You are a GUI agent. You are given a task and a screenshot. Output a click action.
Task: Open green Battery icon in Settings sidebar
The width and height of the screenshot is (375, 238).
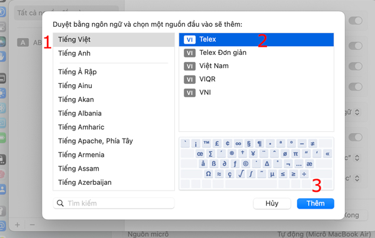[2, 138]
